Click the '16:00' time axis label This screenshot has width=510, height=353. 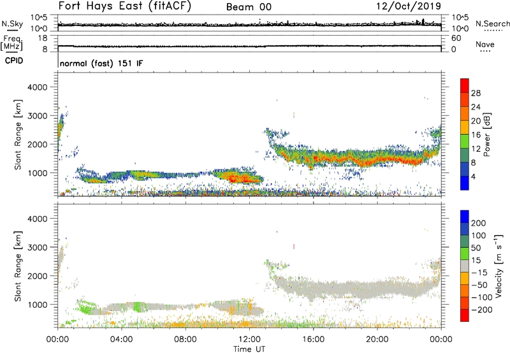click(313, 340)
